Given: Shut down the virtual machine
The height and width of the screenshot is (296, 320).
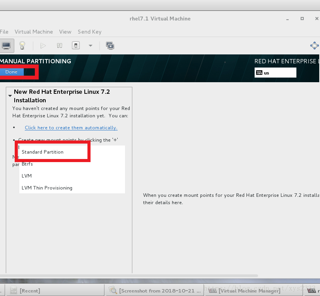Looking at the screenshot, I should (x=76, y=46).
